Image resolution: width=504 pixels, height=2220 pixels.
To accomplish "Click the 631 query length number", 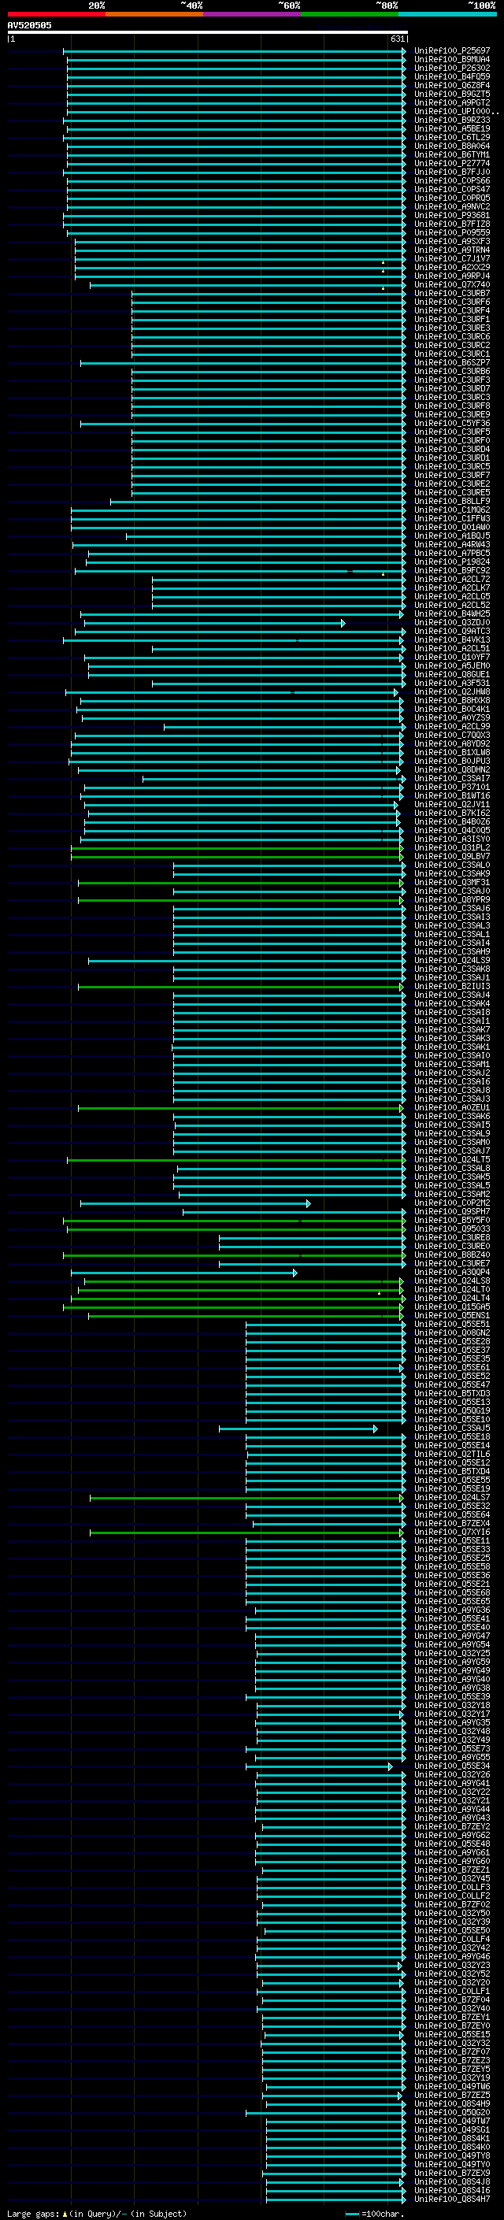I will [x=397, y=39].
